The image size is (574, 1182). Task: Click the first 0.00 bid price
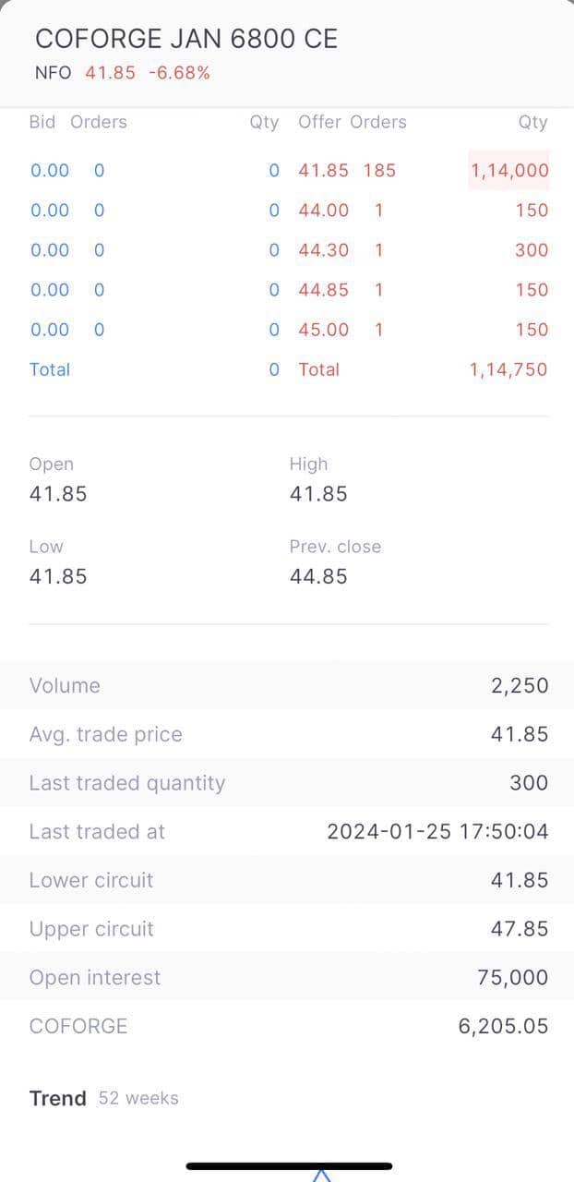[50, 170]
